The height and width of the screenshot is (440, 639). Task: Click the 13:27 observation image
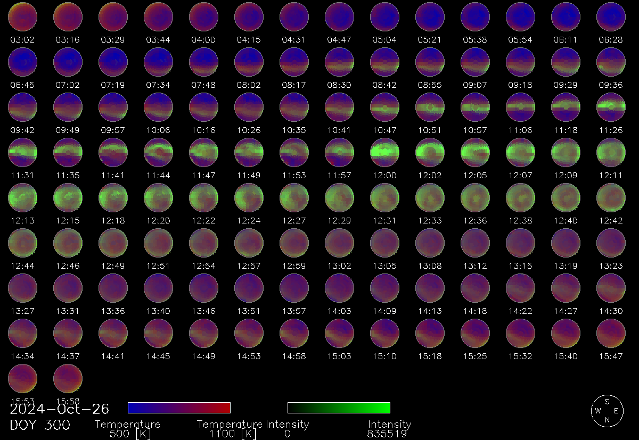tap(21, 287)
